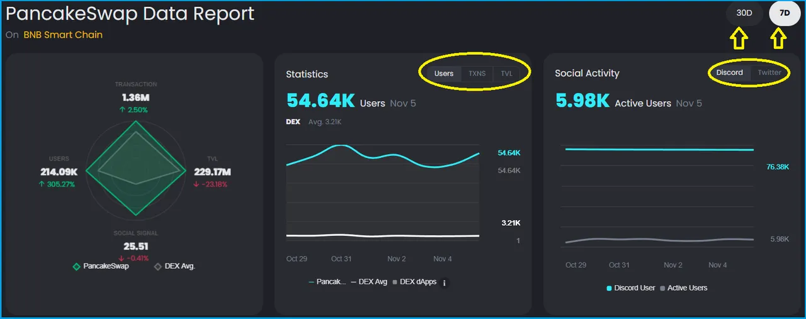Click the Statistics card heading
Viewport: 806px width, 319px height.
point(307,74)
